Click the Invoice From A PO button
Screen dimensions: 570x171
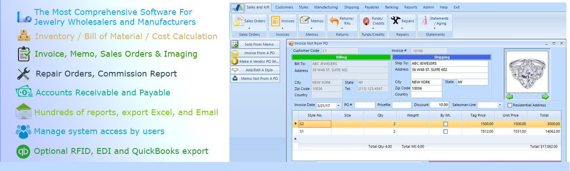[x=255, y=53]
